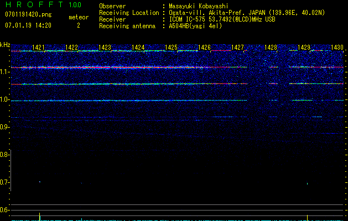Screen dimensions: 348x221
Task: Click the strong red signal line
Action: (x=111, y=67)
